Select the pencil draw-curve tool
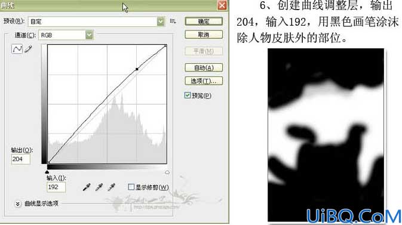 coord(29,49)
